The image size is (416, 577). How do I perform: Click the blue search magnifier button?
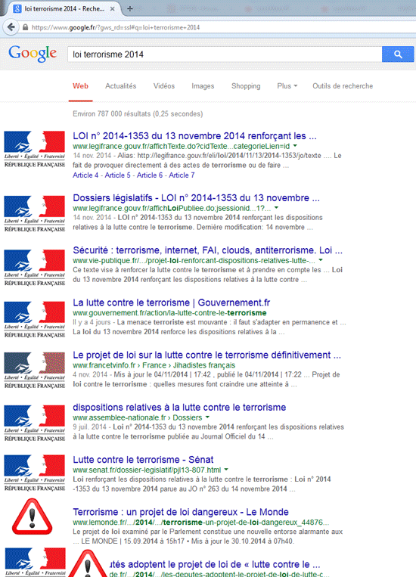(398, 54)
